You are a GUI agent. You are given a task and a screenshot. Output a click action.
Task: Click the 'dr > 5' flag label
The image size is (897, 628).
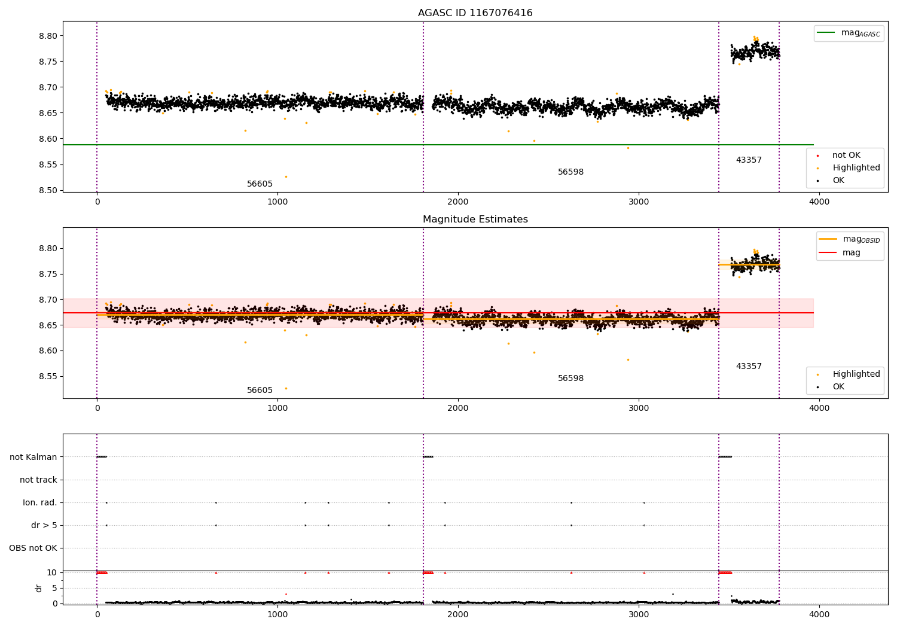tap(44, 525)
